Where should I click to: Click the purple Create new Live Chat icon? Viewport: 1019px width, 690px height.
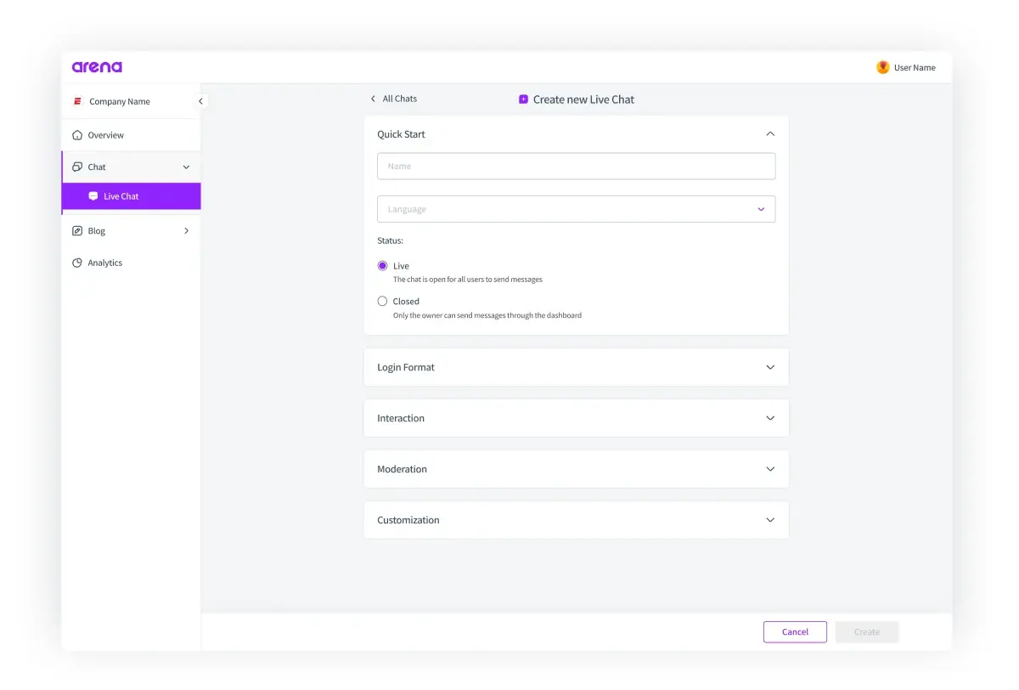pos(523,99)
